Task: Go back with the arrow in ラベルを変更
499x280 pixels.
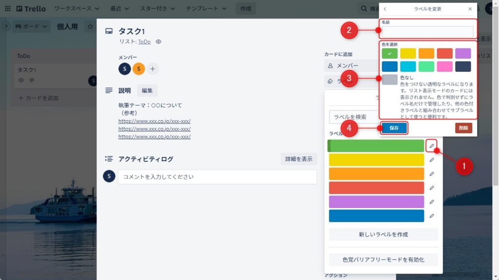Action: click(385, 9)
